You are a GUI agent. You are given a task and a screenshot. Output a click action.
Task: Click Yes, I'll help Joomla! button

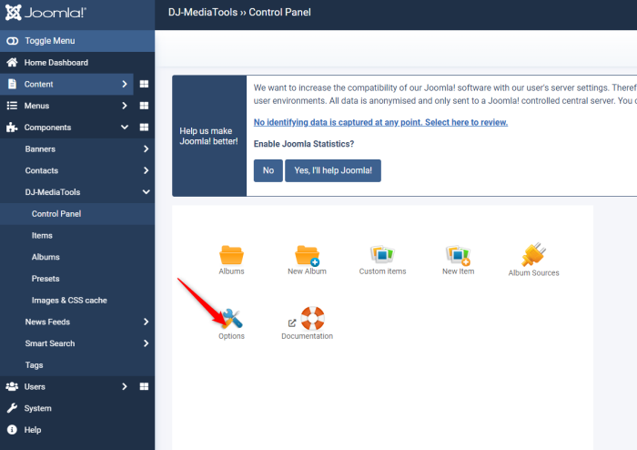(333, 170)
